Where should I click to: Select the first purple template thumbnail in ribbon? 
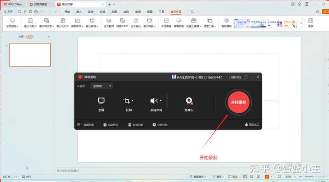click(x=242, y=23)
